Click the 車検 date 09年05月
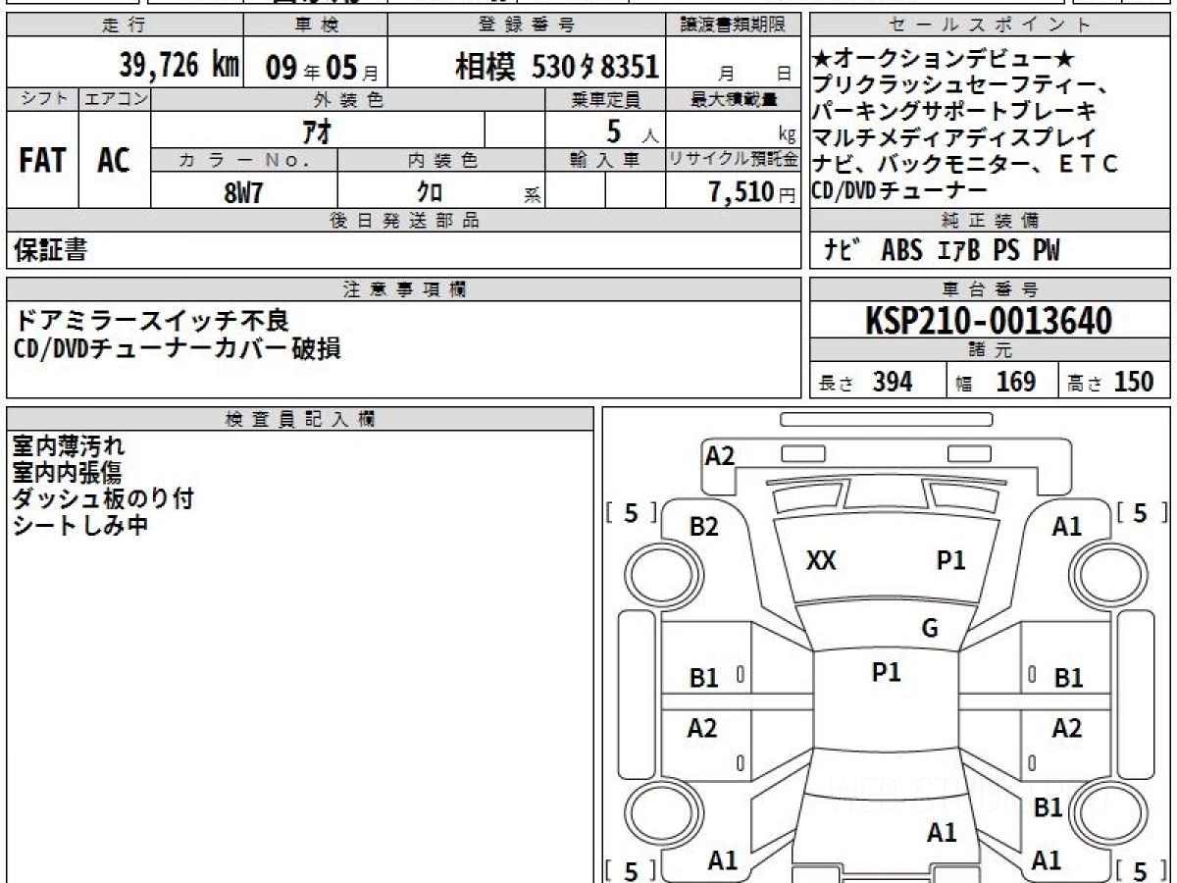This screenshot has height=883, width=1177. coord(322,67)
